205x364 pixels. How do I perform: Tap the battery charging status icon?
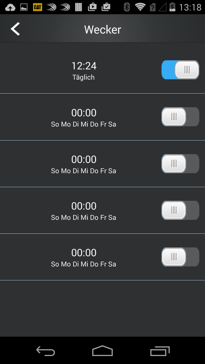coord(172,7)
